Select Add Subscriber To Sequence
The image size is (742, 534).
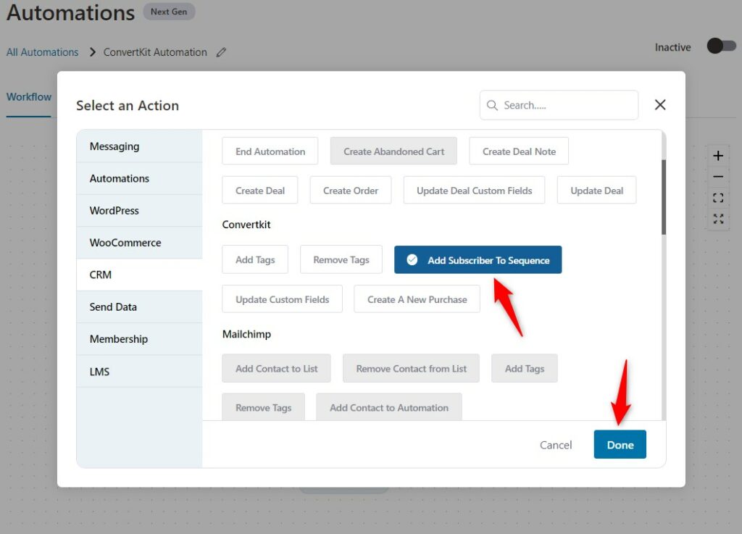point(478,259)
